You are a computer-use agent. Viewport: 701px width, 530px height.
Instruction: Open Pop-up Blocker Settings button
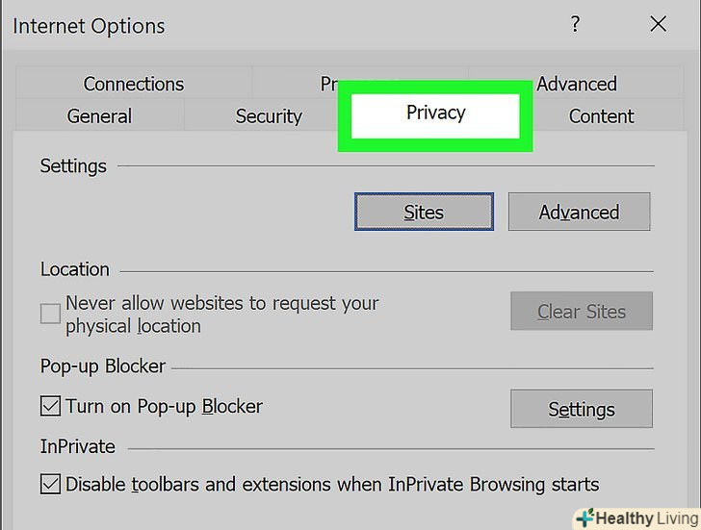coord(581,409)
